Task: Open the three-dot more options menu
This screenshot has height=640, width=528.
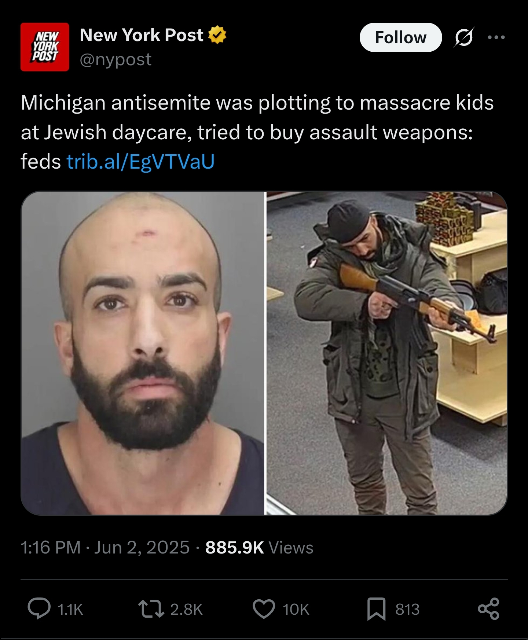Action: tap(496, 37)
